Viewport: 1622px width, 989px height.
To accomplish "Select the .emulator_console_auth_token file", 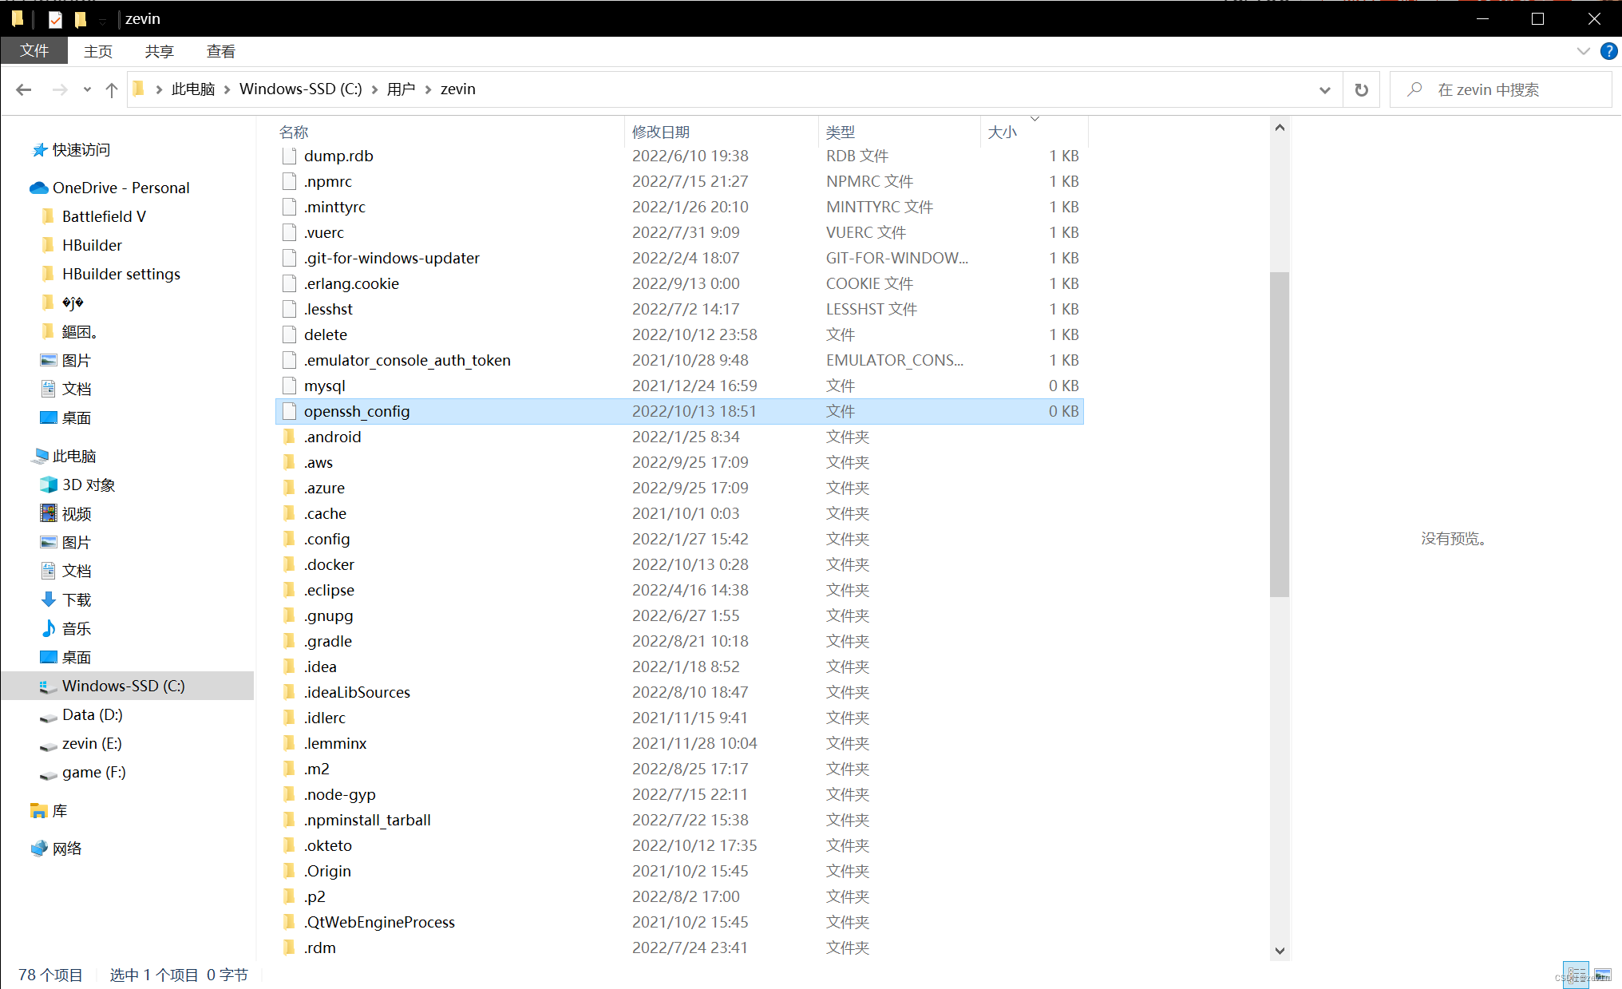I will (x=679, y=360).
